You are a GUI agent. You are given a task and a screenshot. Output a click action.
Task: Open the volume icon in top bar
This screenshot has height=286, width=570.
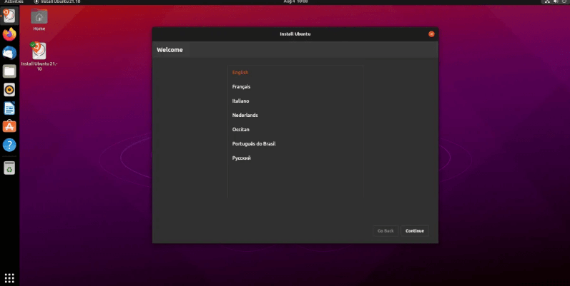[556, 2]
